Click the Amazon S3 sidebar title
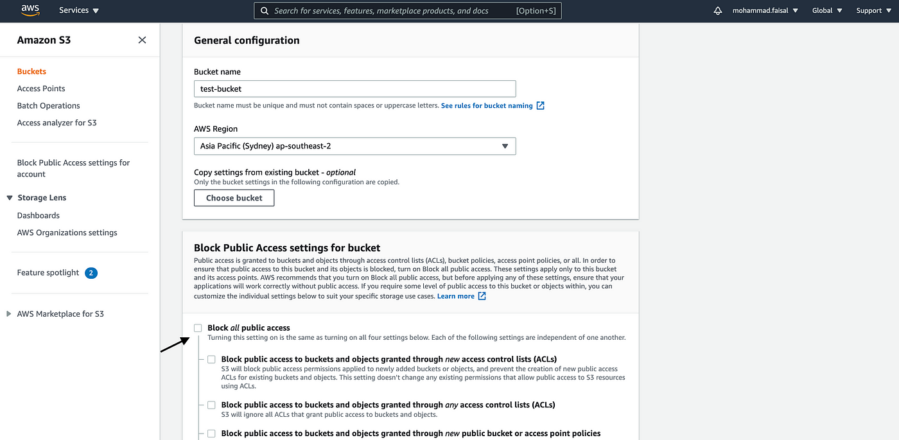The width and height of the screenshot is (899, 440). (44, 40)
